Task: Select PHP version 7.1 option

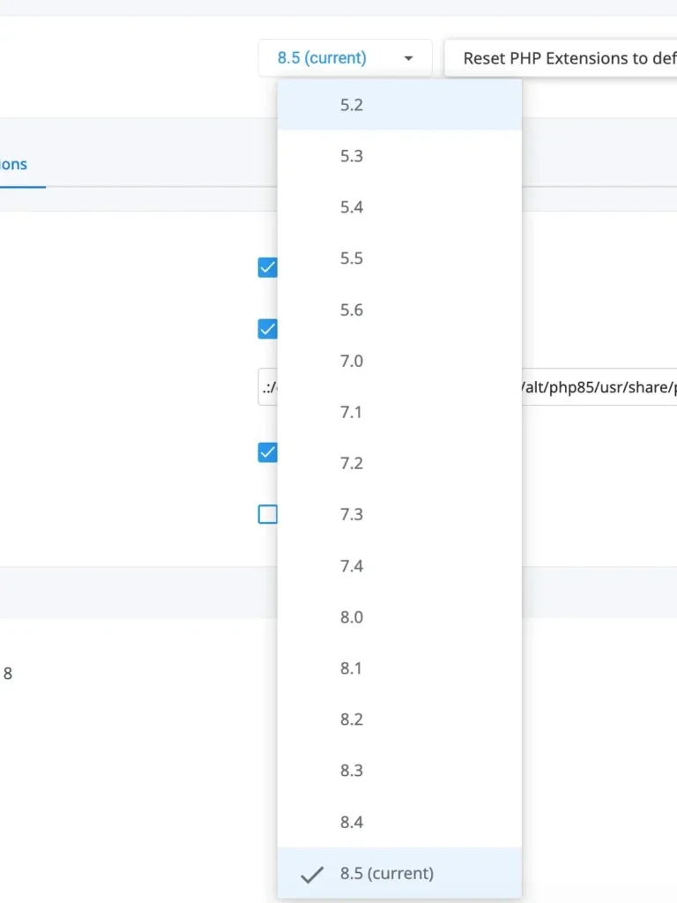Action: click(x=399, y=413)
